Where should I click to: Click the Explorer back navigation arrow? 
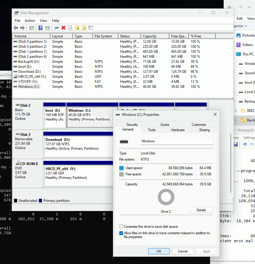230,7
